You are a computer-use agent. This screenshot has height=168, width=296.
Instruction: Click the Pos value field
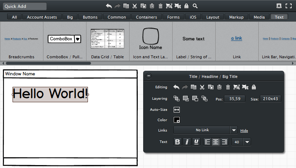point(235,99)
